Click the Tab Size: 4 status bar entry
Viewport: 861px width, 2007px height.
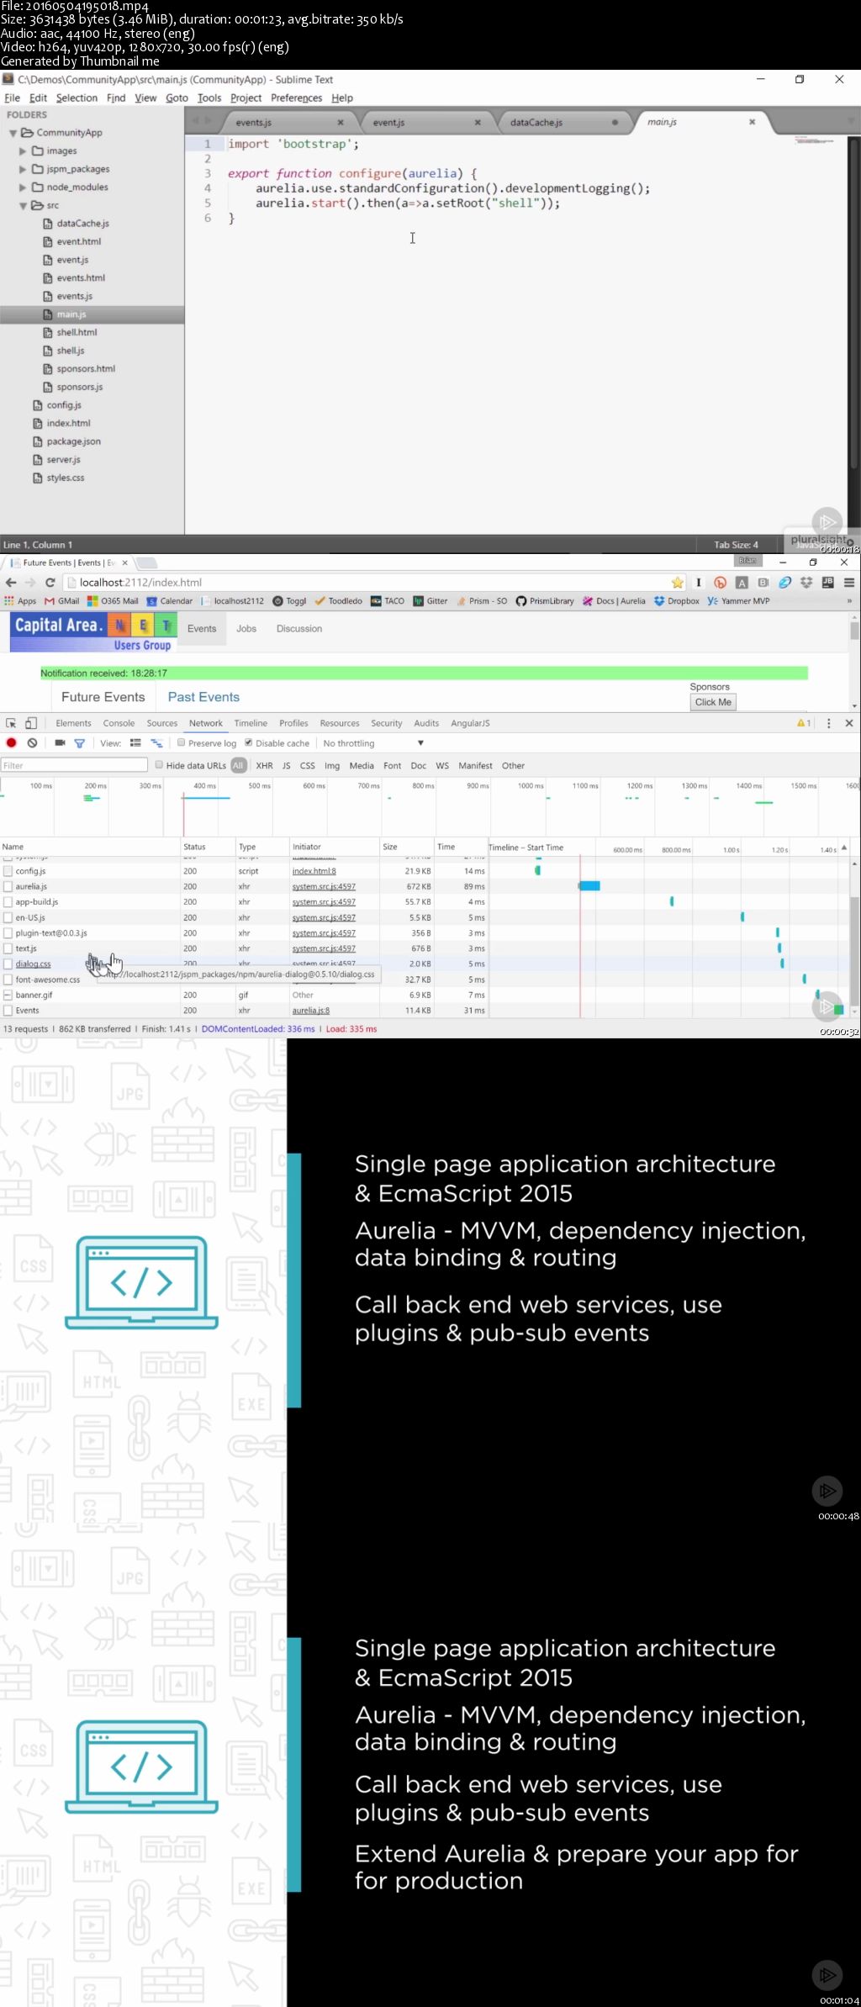736,545
